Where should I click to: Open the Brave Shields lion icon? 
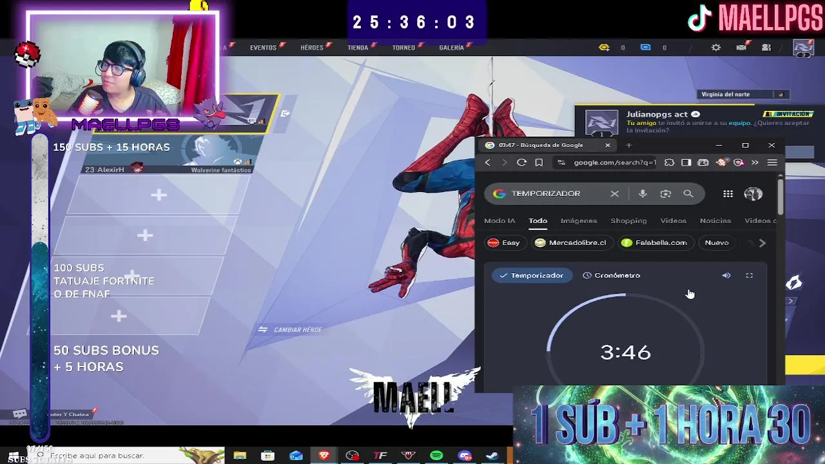coord(721,162)
